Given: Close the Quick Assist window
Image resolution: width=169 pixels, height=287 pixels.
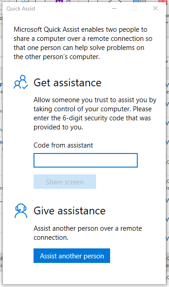Looking at the screenshot, I should click(x=155, y=8).
